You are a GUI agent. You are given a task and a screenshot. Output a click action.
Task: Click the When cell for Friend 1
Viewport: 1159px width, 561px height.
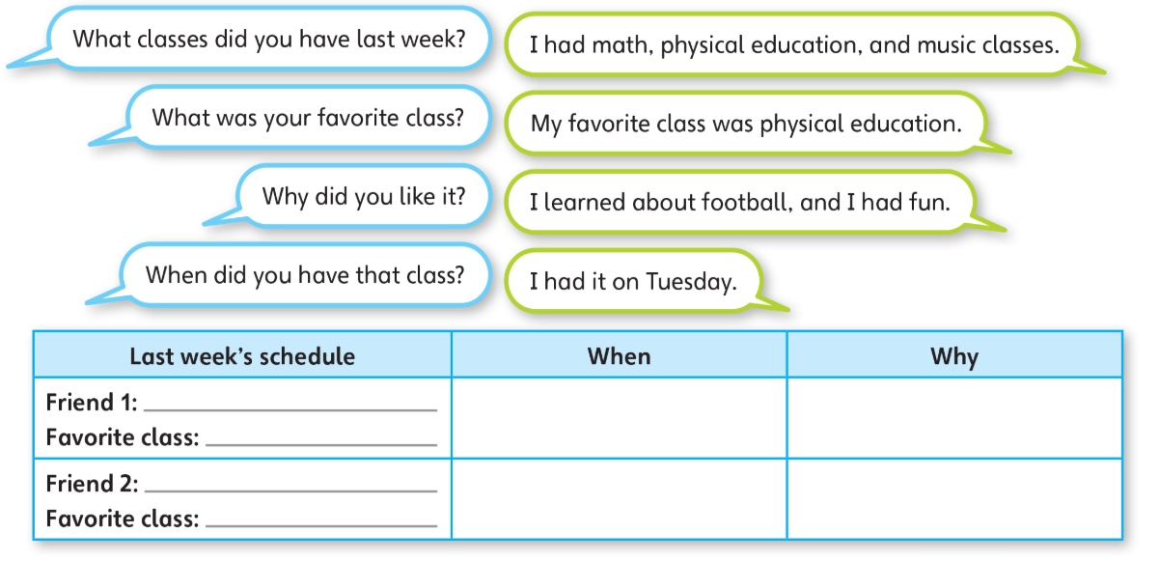point(620,418)
